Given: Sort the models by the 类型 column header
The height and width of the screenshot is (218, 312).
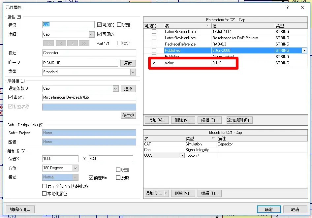Looking at the screenshot, I should (x=201, y=139).
